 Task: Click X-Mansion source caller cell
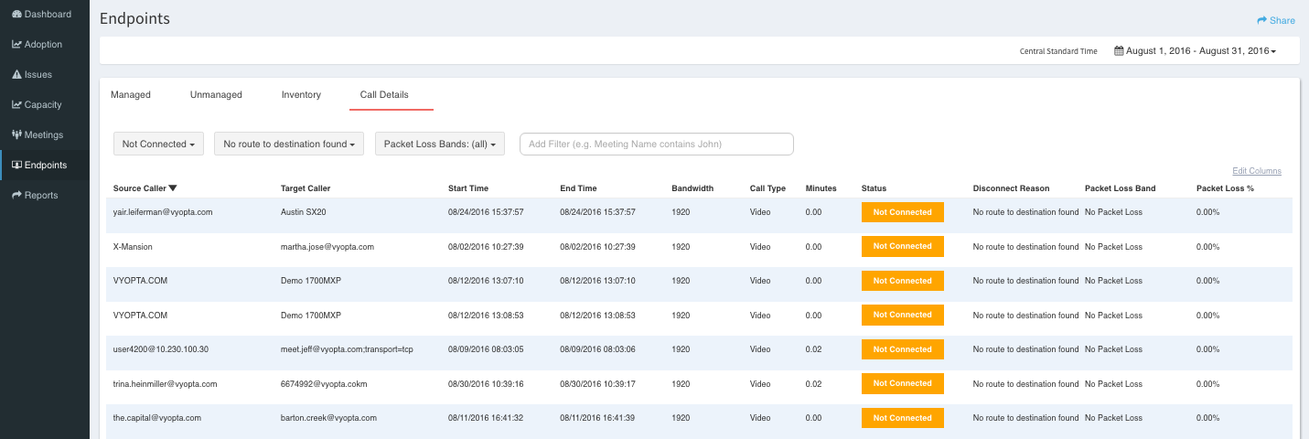[x=133, y=247]
